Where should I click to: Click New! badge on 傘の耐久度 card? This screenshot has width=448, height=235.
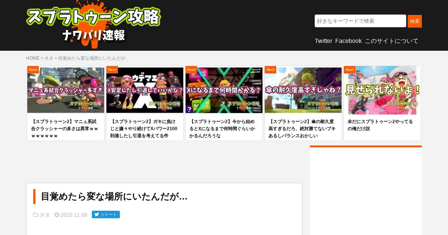pos(270,70)
